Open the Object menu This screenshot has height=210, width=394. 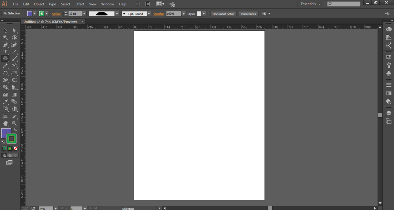pos(39,4)
